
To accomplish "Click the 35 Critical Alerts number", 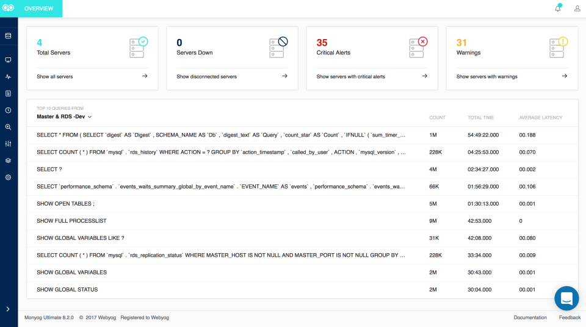I will click(x=322, y=43).
